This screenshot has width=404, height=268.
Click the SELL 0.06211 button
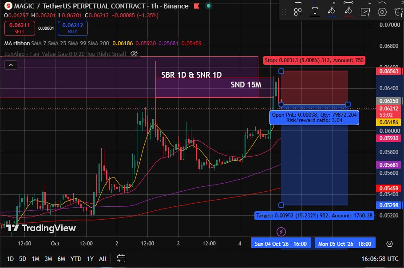(x=20, y=28)
